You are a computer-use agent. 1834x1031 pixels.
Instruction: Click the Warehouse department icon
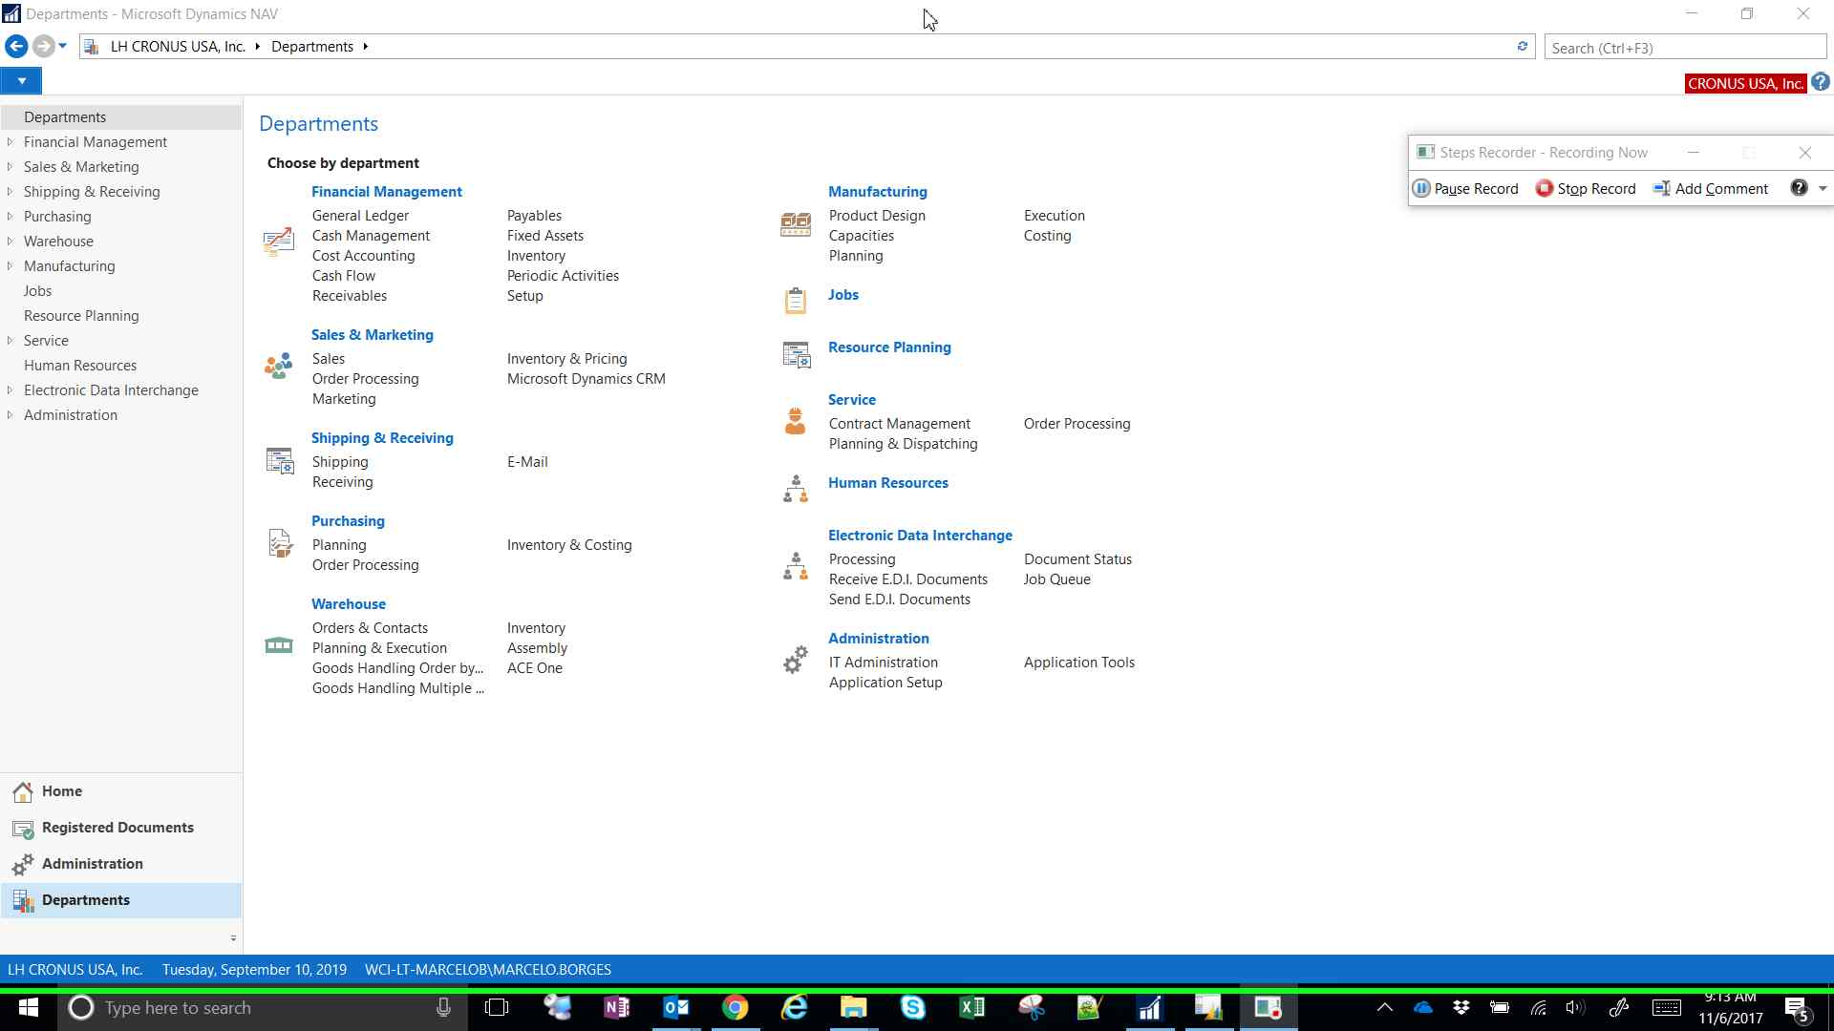click(x=279, y=646)
